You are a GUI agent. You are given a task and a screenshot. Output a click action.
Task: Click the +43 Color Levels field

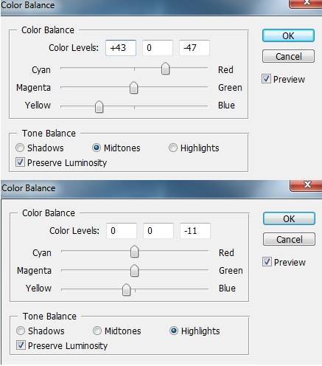click(x=121, y=48)
